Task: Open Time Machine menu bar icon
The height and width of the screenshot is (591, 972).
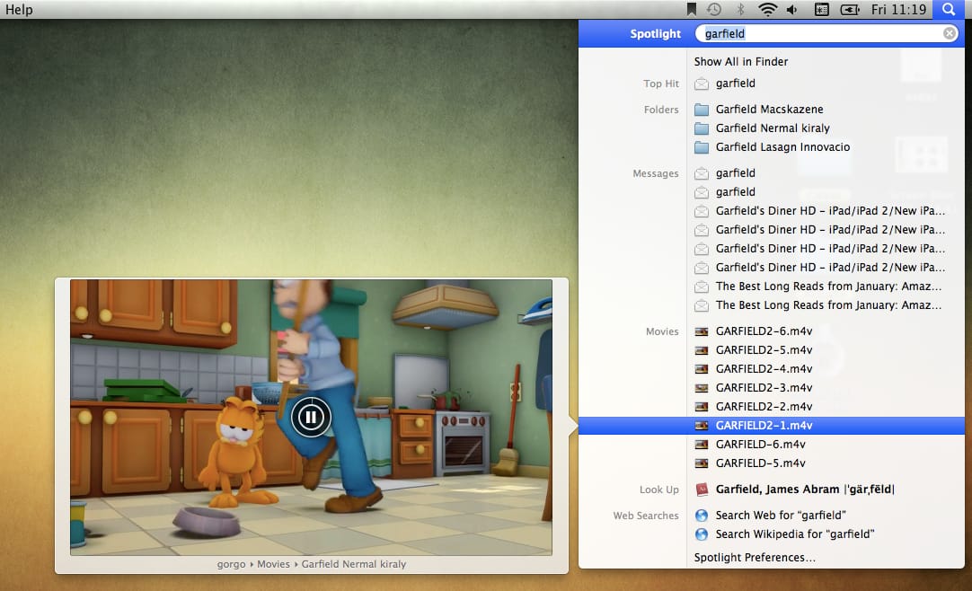Action: tap(714, 9)
